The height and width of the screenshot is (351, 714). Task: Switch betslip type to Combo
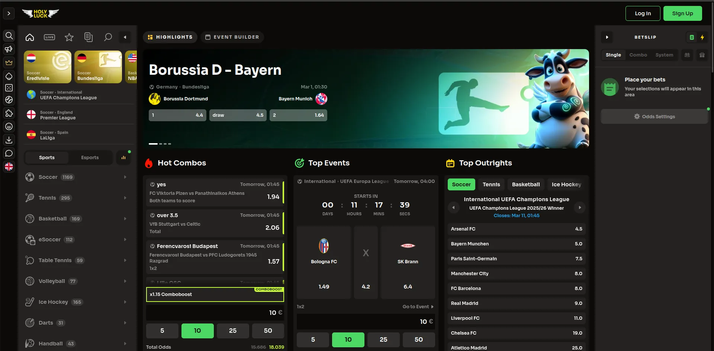coord(638,55)
